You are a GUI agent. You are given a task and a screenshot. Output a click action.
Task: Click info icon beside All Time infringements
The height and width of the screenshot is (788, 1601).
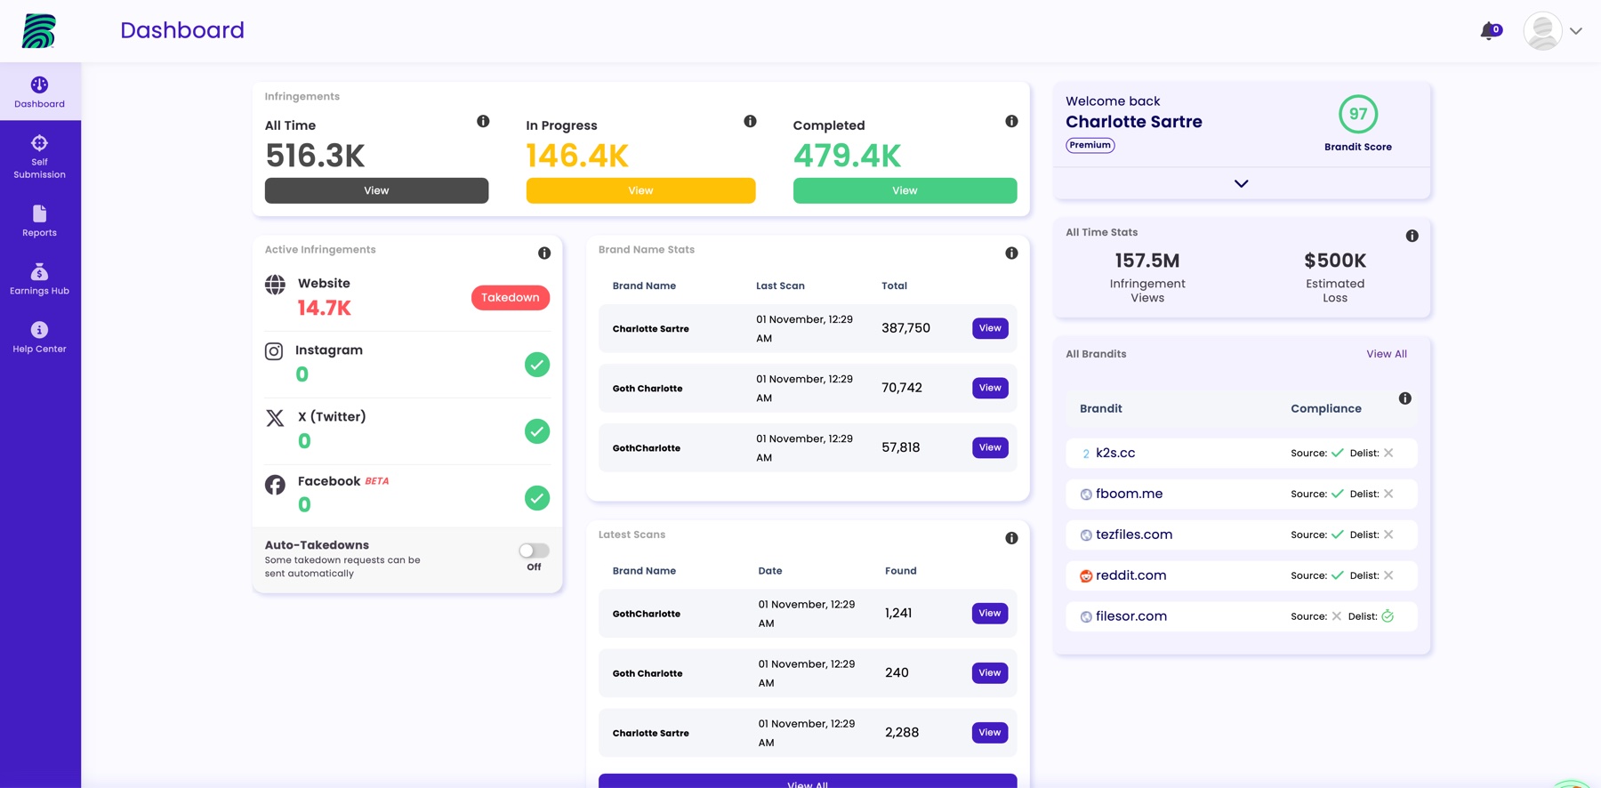click(x=483, y=121)
